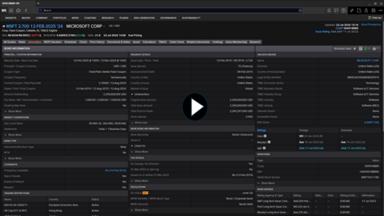
Task: Open the Bond Prospectus link
Action: pos(371,24)
